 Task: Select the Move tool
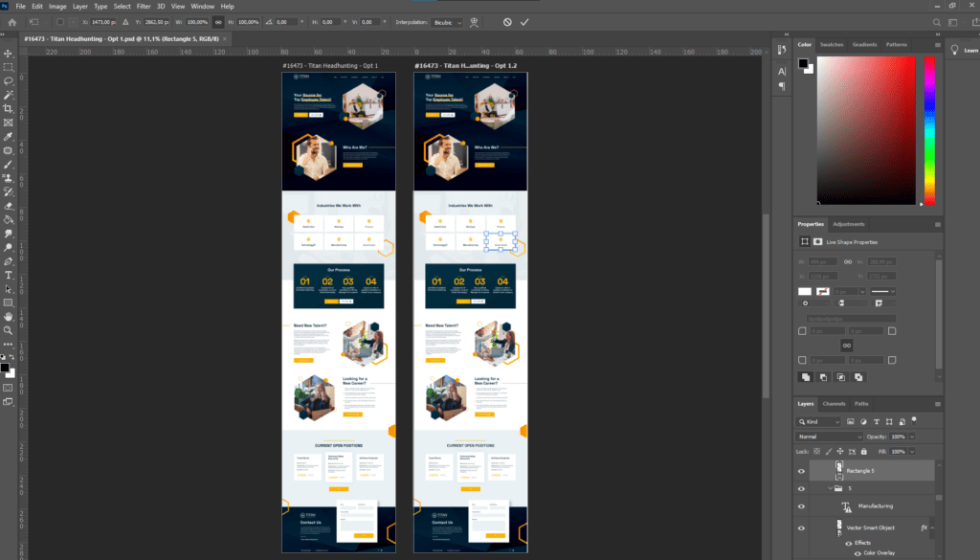9,53
